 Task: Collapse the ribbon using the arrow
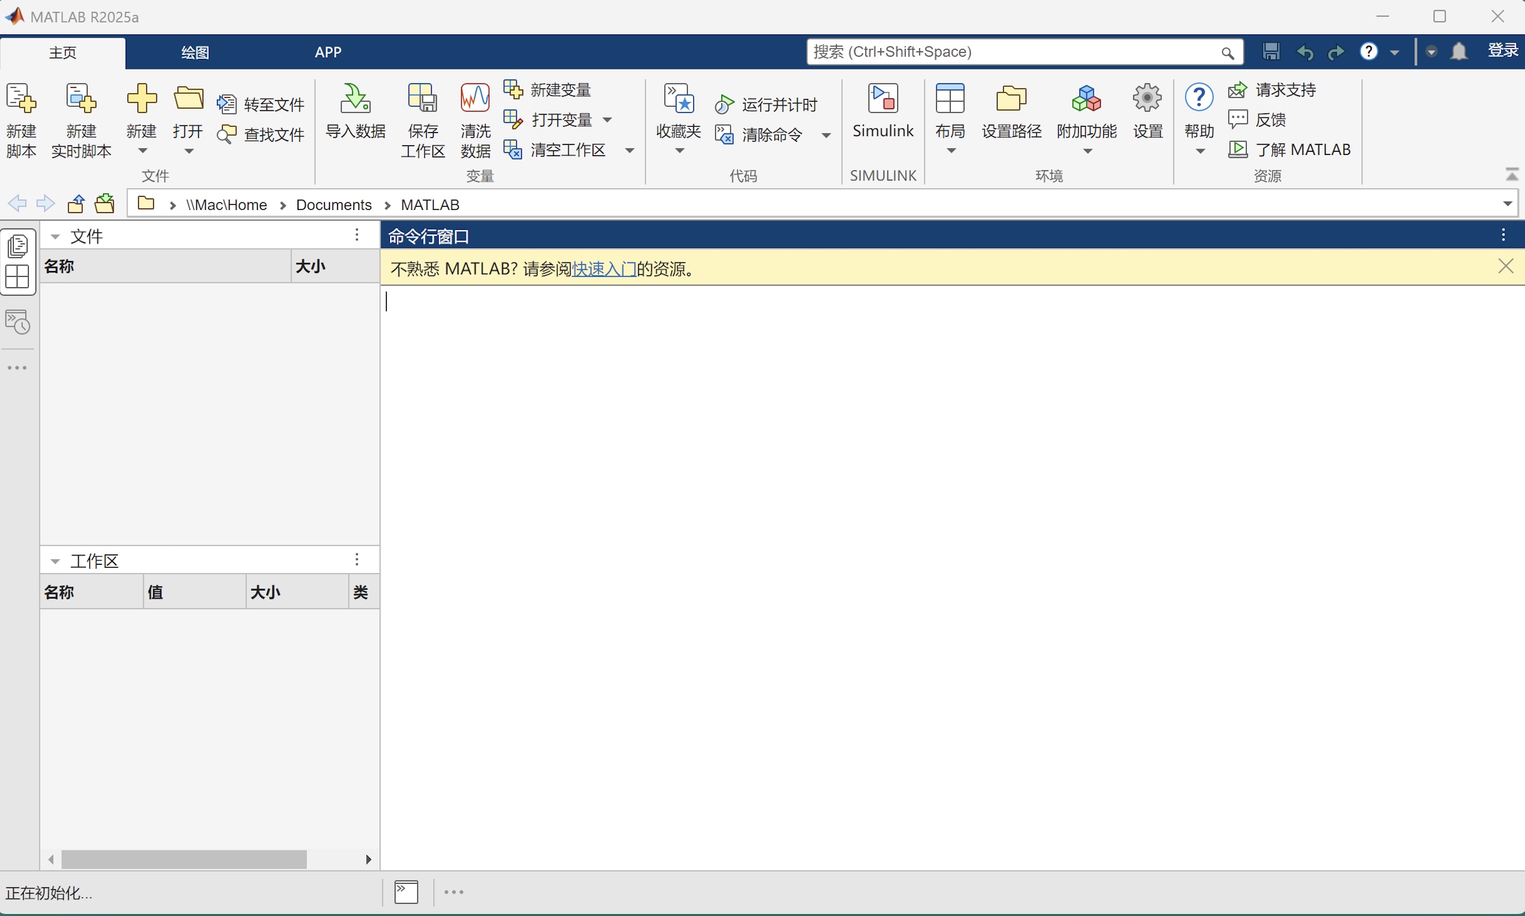1512,174
